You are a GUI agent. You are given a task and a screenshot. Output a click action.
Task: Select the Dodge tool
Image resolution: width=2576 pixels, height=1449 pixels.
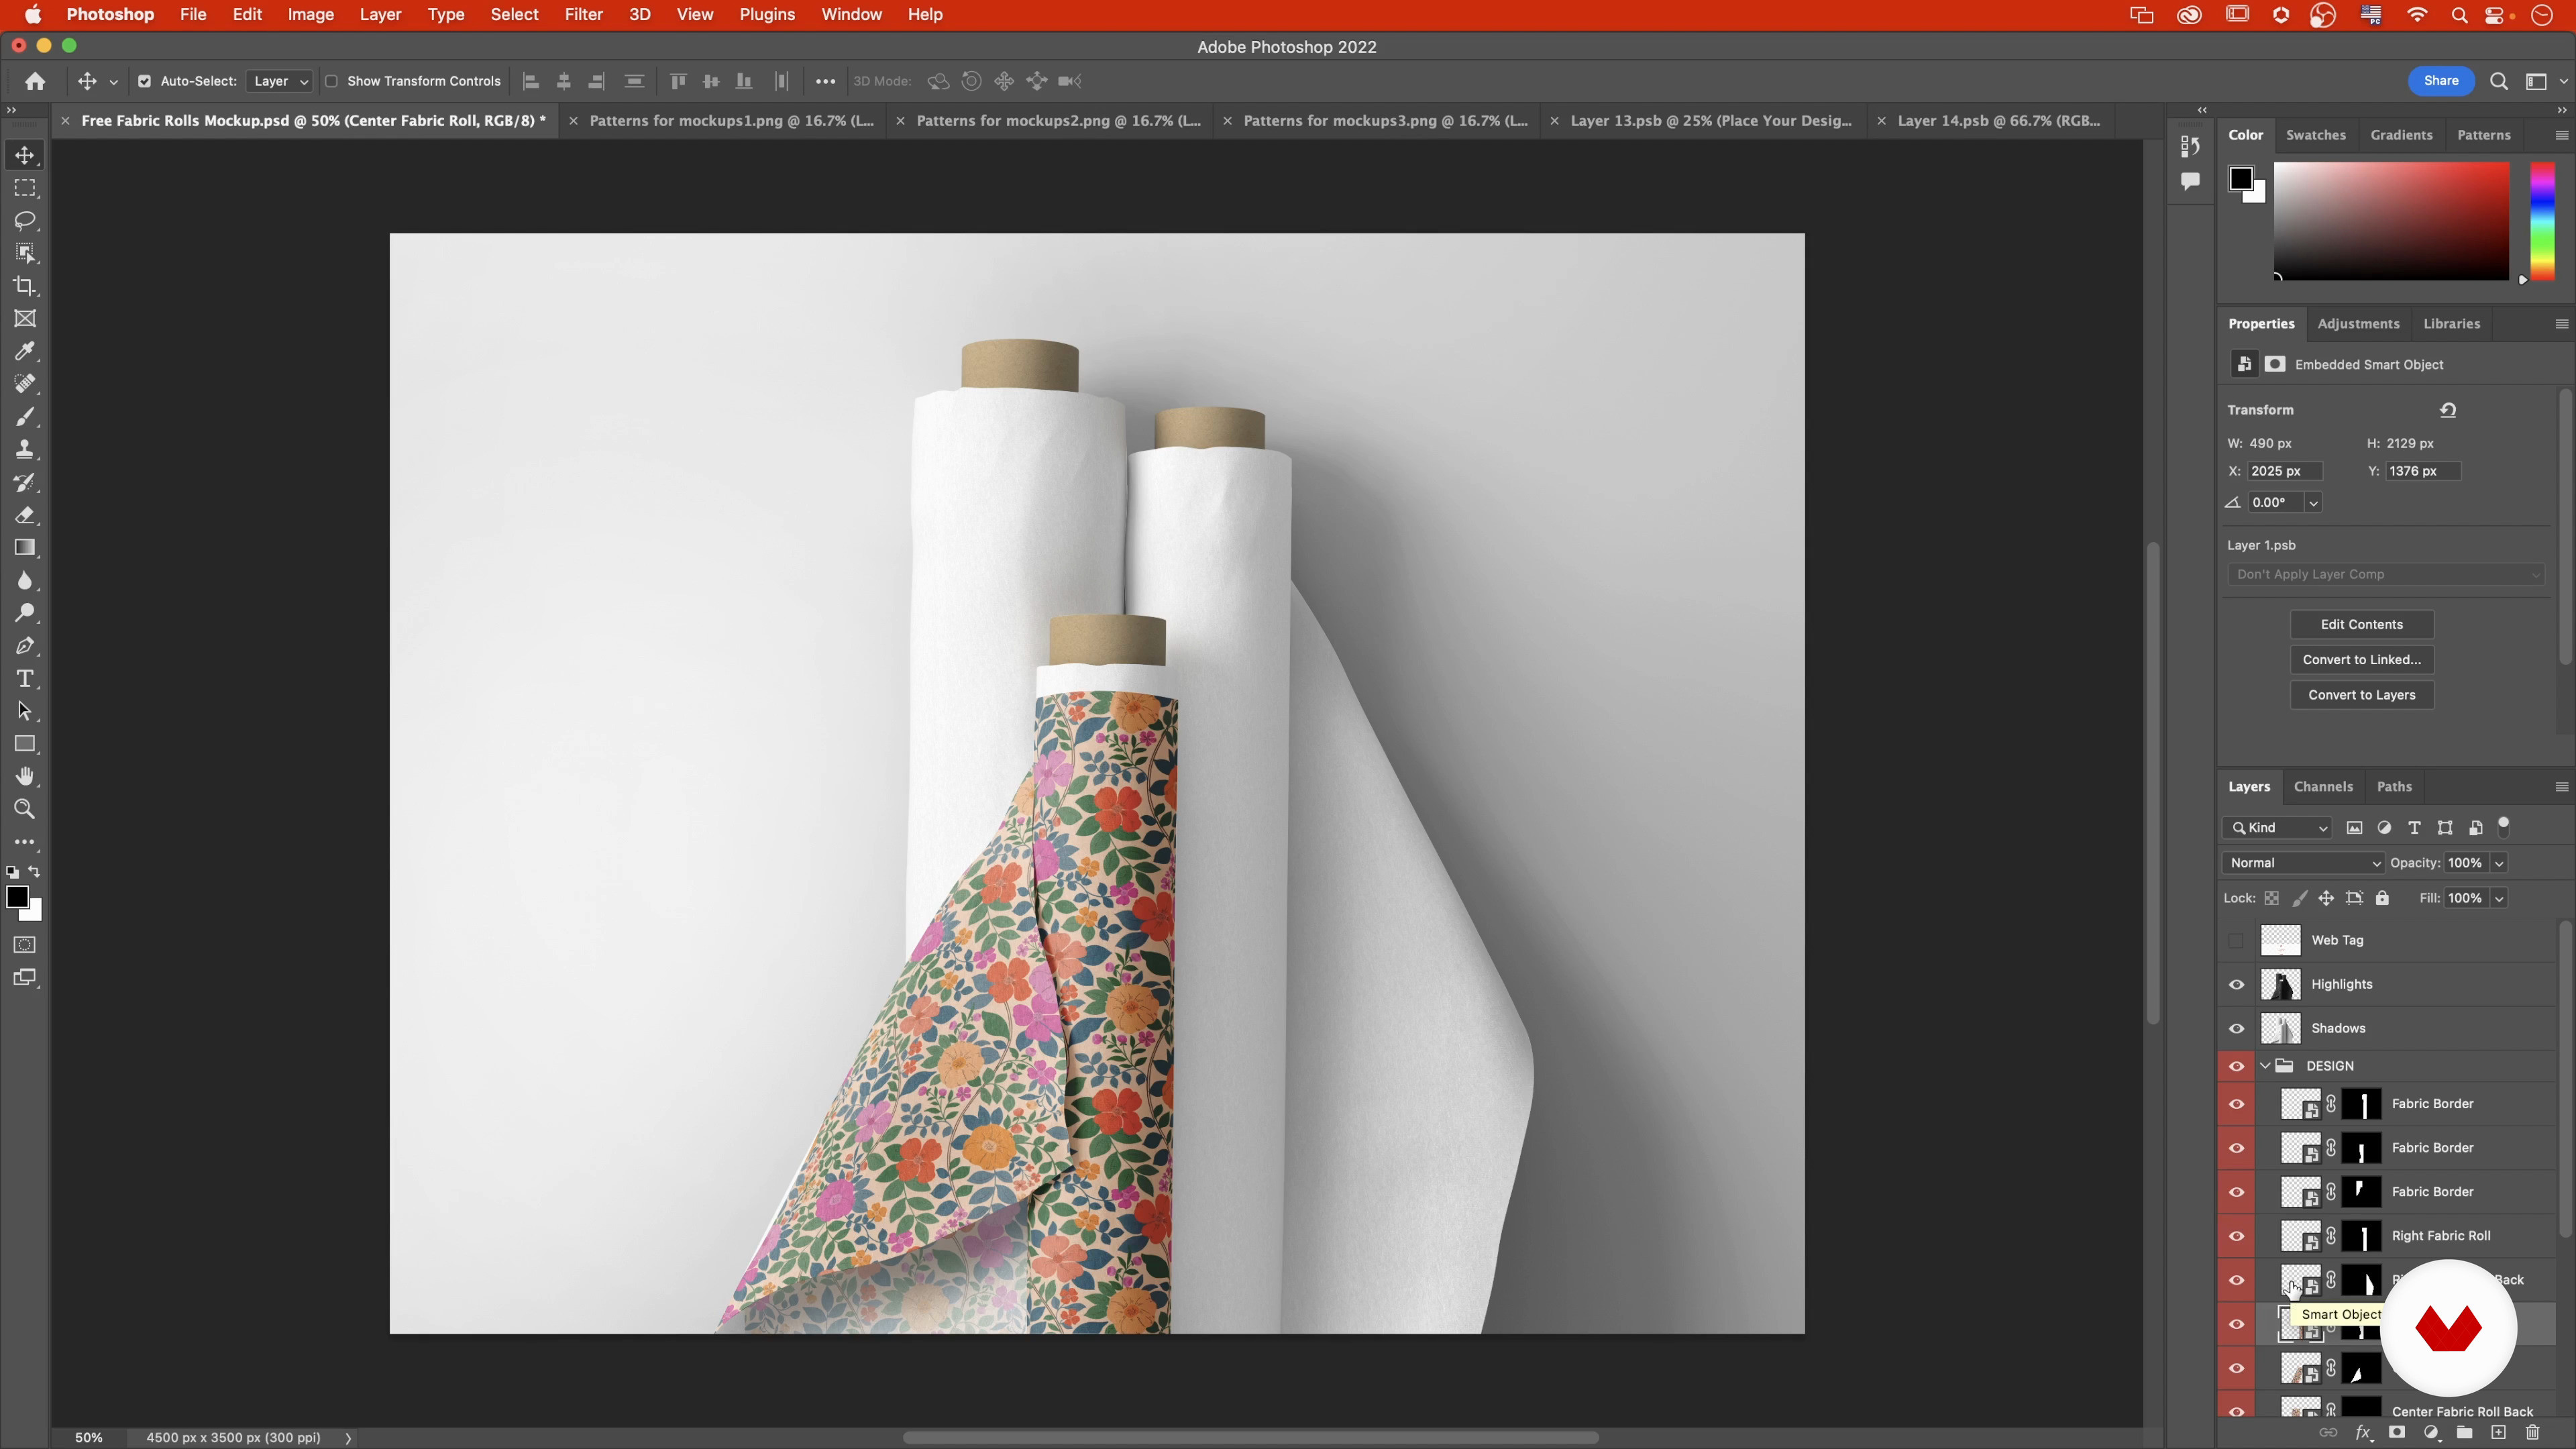pyautogui.click(x=25, y=613)
